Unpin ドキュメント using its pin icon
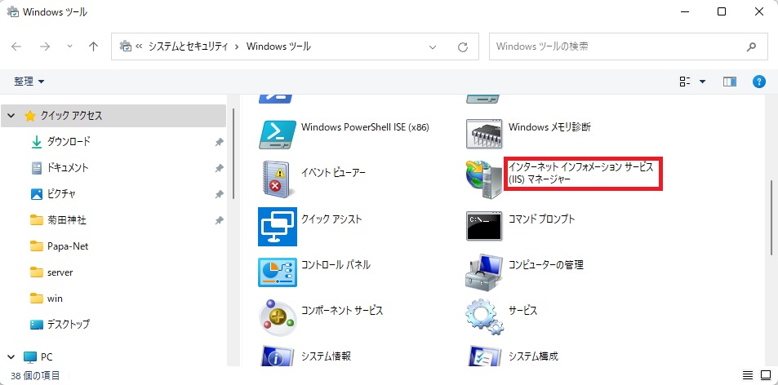Viewport: 778px width, 385px height. pyautogui.click(x=219, y=169)
